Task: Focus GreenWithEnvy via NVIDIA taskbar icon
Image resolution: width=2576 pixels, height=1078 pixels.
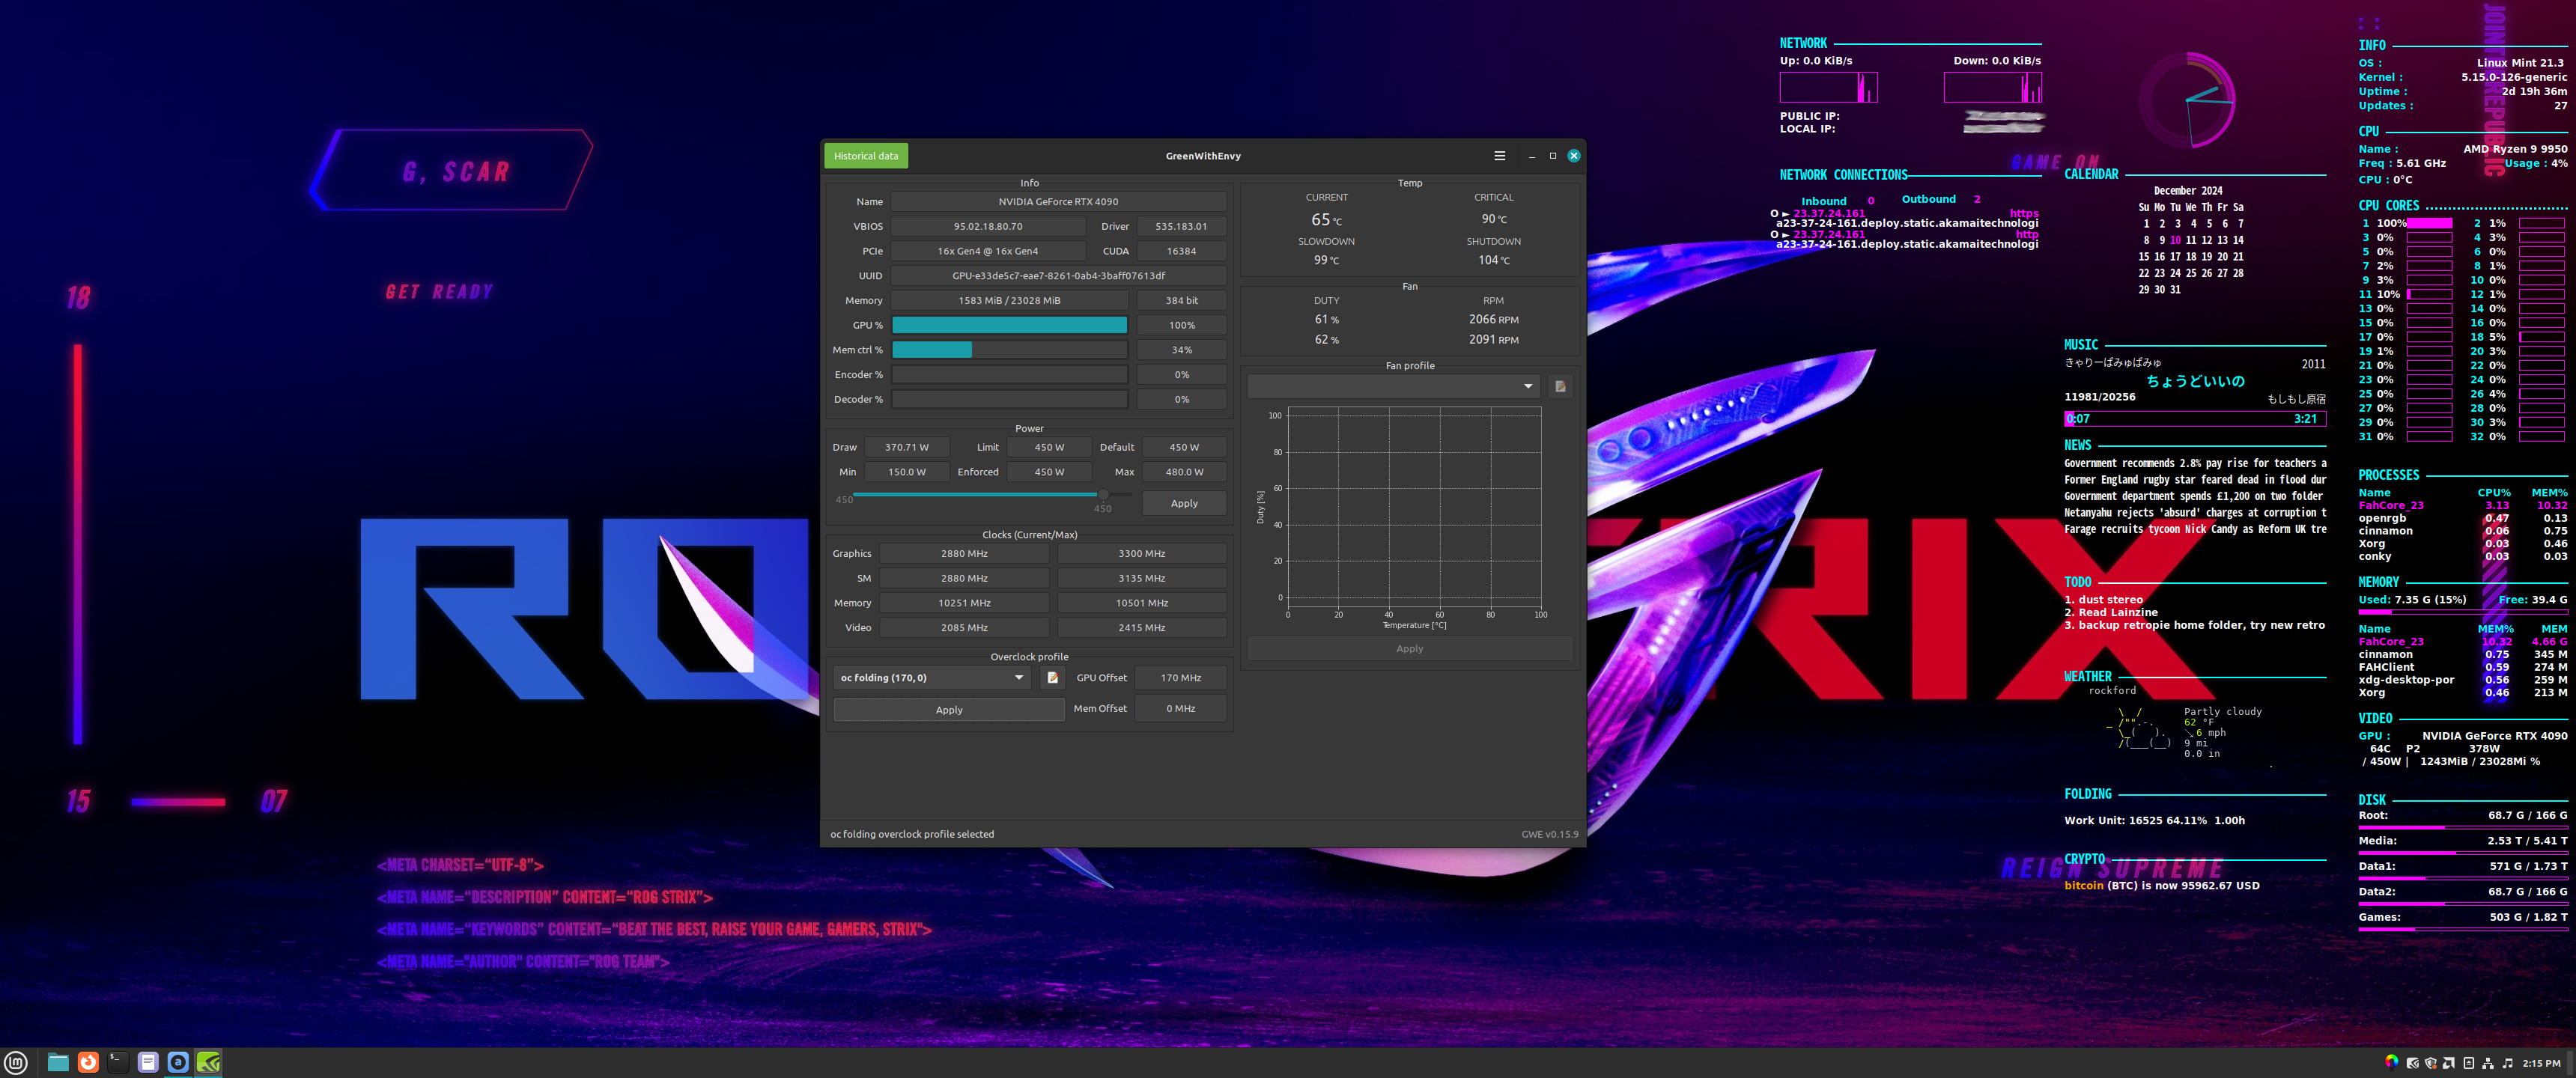Action: click(x=208, y=1062)
